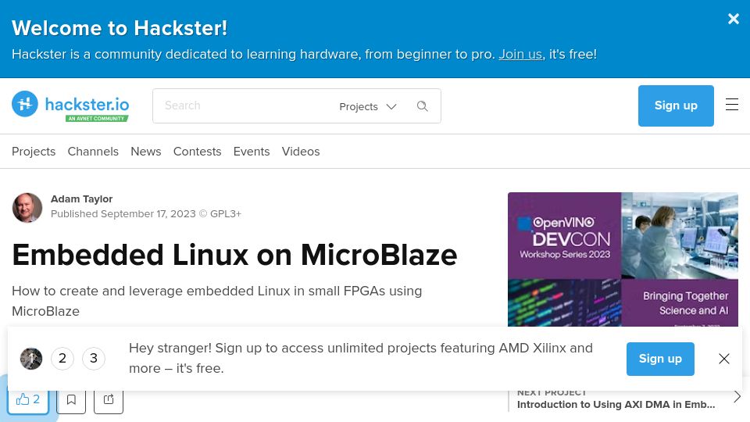The image size is (750, 422).
Task: Open Adam Taylor author profile link
Action: (x=82, y=199)
